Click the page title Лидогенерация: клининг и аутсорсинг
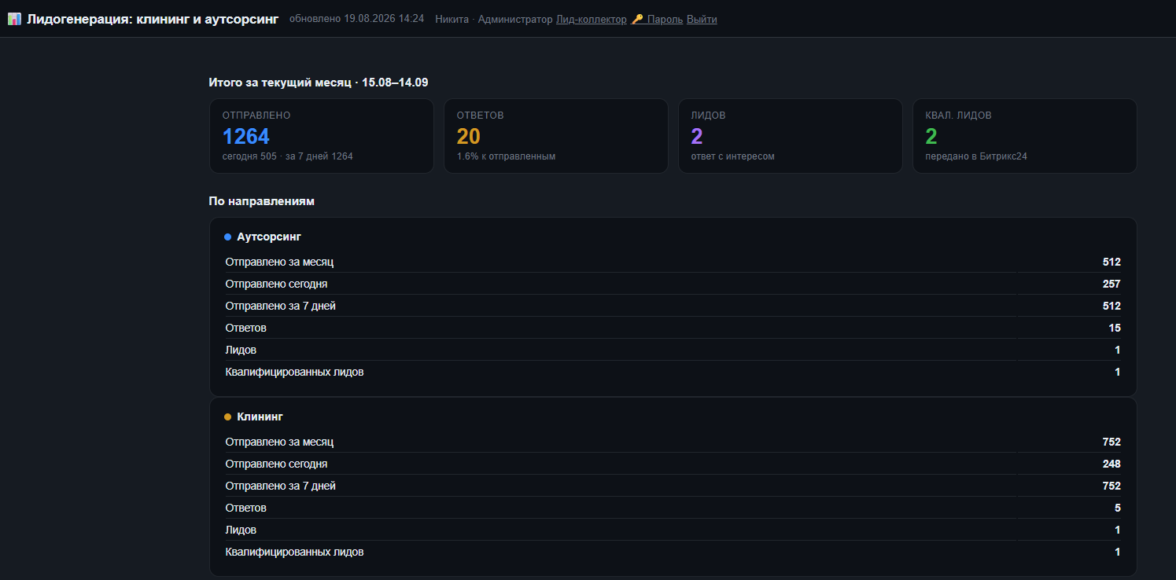Viewport: 1176px width, 580px height. (x=153, y=19)
